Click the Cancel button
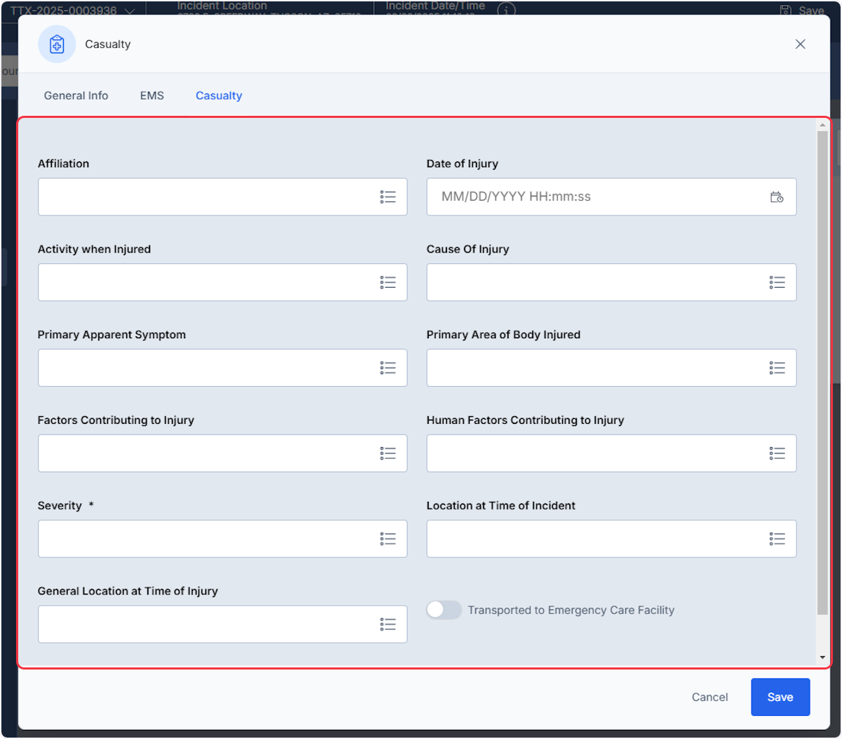 (709, 697)
